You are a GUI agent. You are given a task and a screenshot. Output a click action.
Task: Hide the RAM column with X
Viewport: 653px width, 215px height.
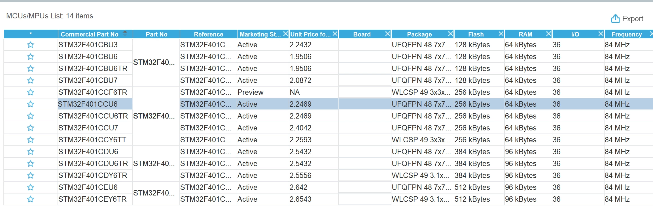549,34
